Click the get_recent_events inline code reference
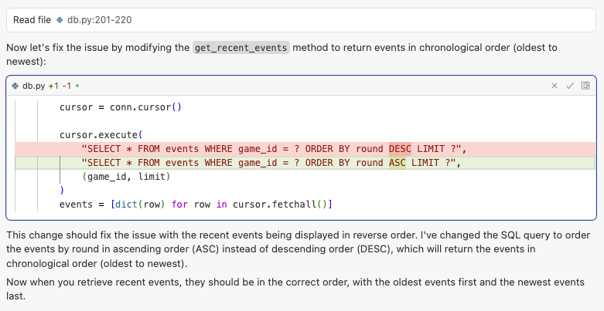The height and width of the screenshot is (311, 604). (x=241, y=48)
